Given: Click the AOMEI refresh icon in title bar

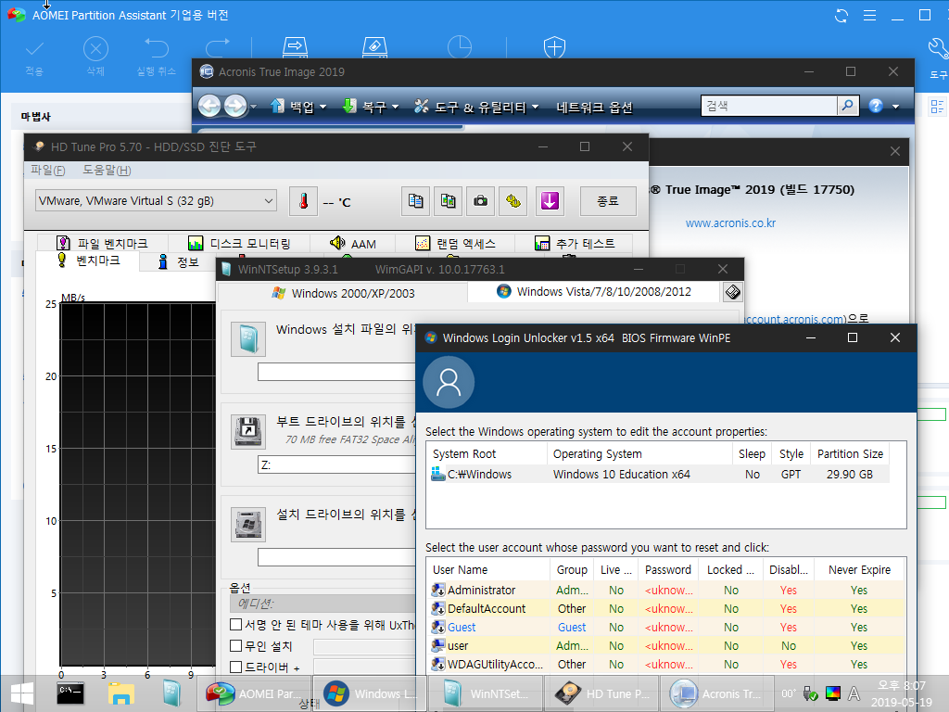Looking at the screenshot, I should pyautogui.click(x=841, y=16).
